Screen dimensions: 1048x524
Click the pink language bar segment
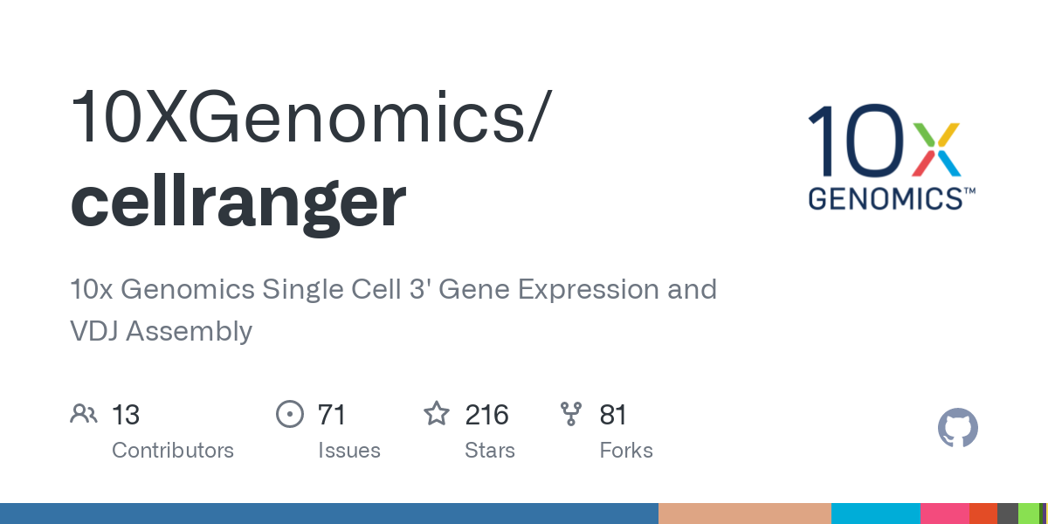[x=944, y=514]
